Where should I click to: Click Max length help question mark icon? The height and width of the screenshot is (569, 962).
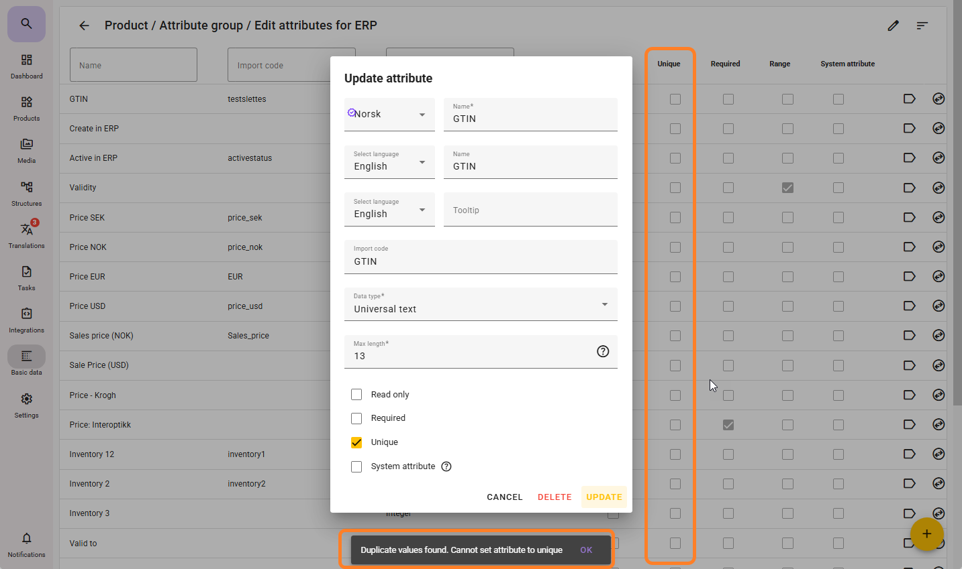[603, 351]
